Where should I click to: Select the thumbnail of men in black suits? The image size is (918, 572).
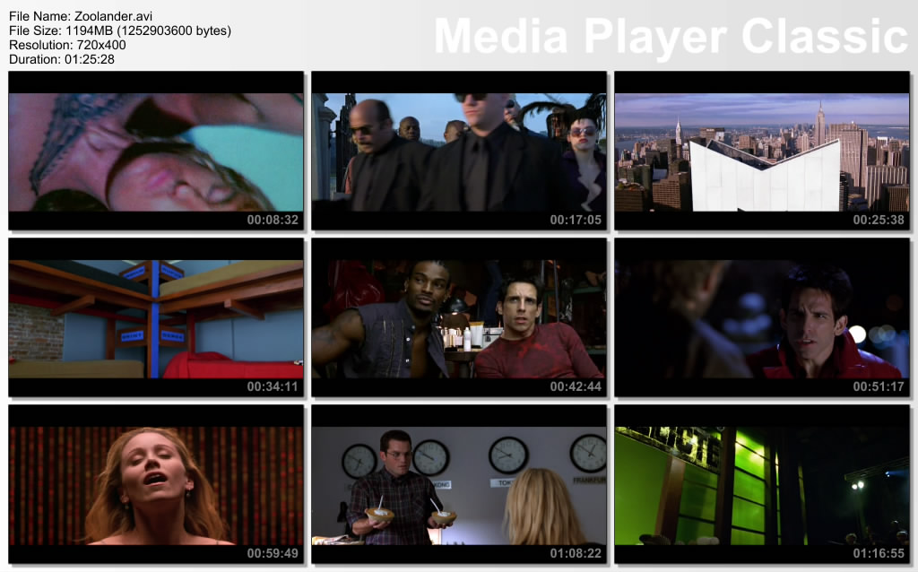(x=459, y=151)
